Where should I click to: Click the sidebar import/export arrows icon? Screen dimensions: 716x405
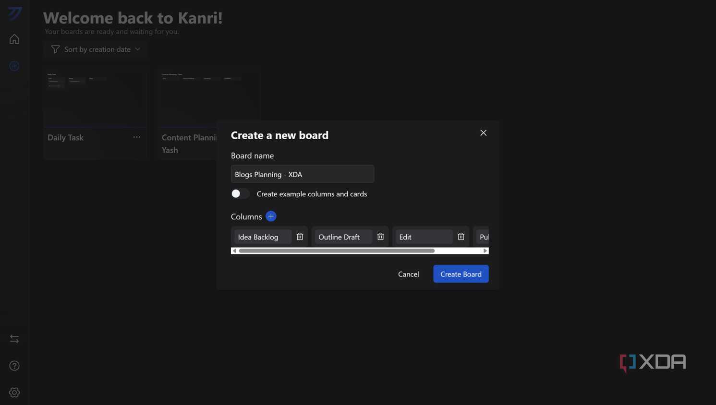(x=14, y=339)
